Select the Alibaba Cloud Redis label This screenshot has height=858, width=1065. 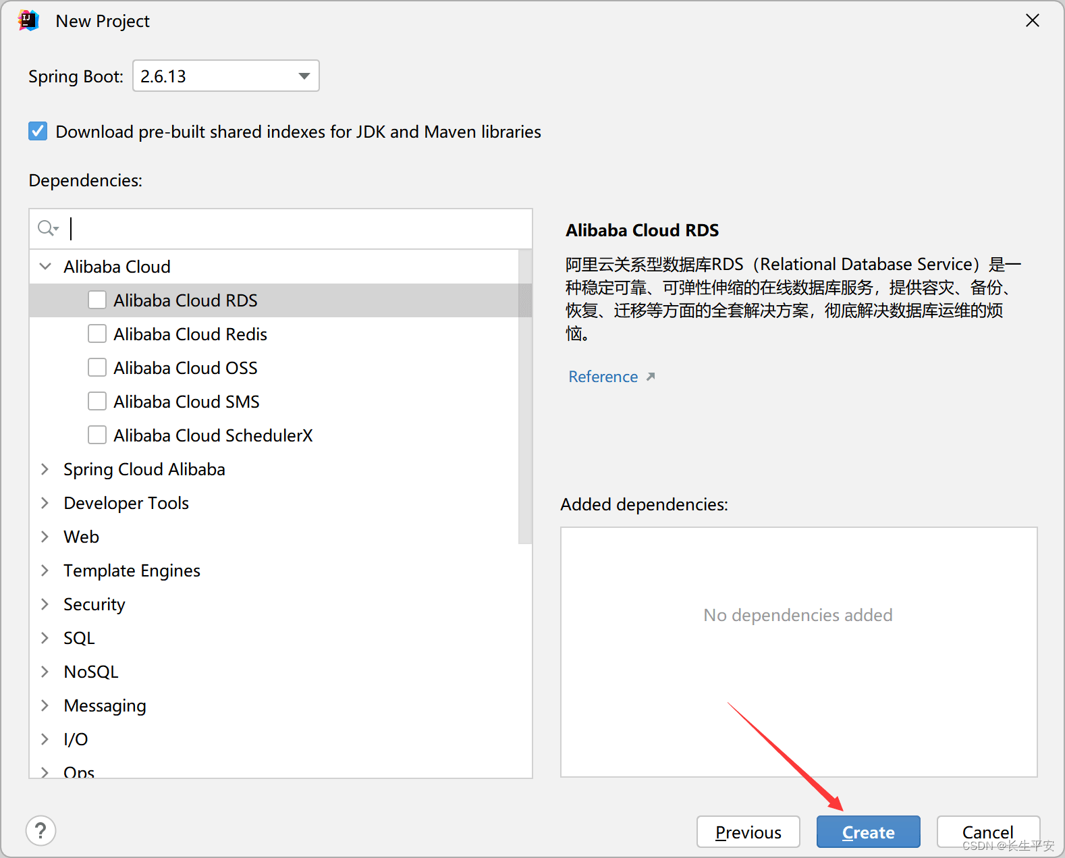pos(190,334)
